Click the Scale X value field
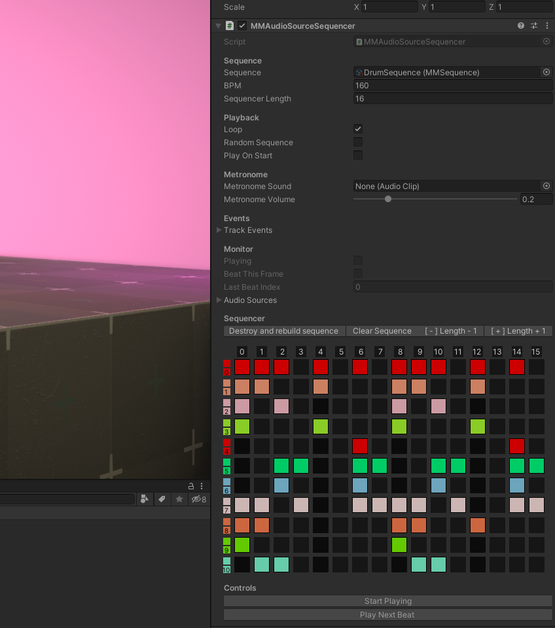 (x=389, y=7)
